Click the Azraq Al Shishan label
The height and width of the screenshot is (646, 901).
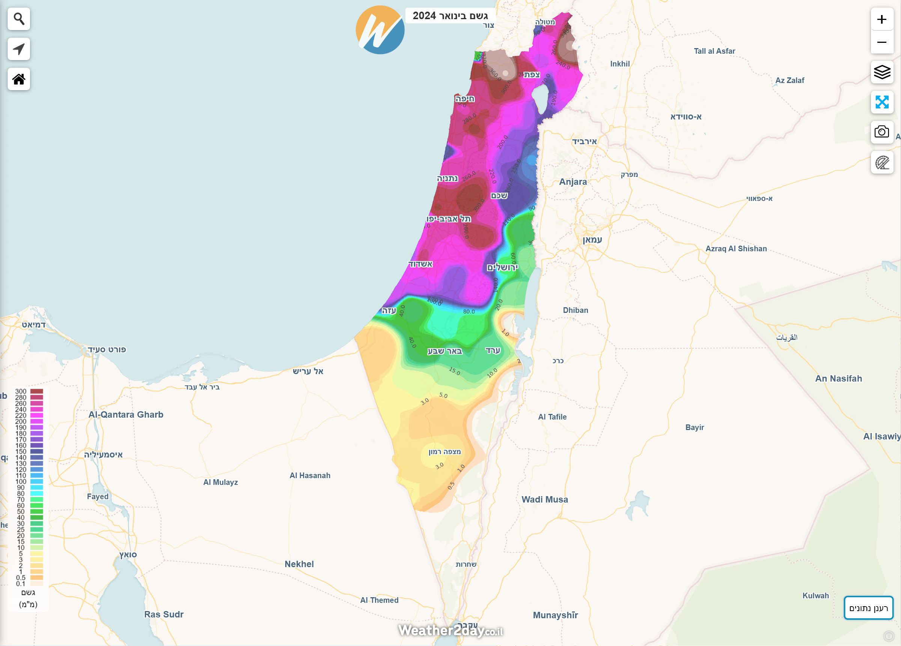(x=736, y=249)
